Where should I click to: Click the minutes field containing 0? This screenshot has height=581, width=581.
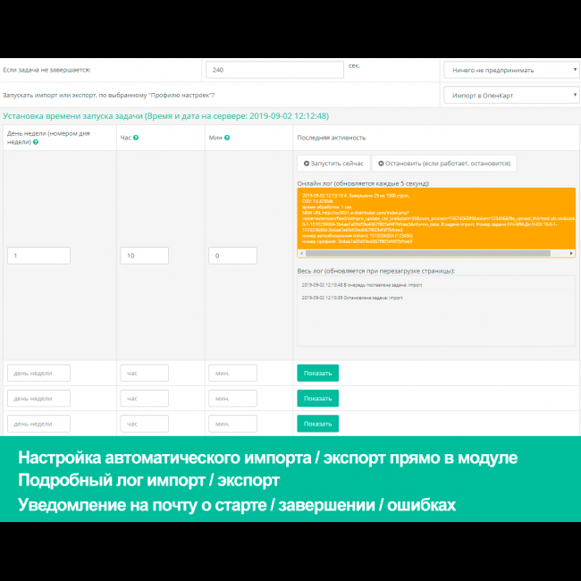click(232, 256)
